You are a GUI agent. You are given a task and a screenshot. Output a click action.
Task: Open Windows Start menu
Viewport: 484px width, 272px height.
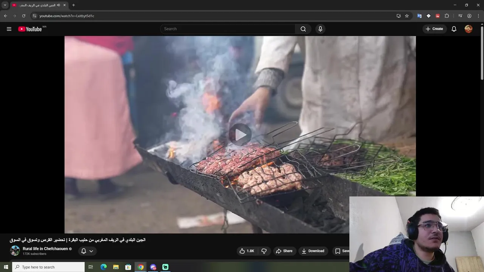pyautogui.click(x=6, y=267)
